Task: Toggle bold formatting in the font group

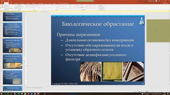Action: pyautogui.click(x=26, y=8)
